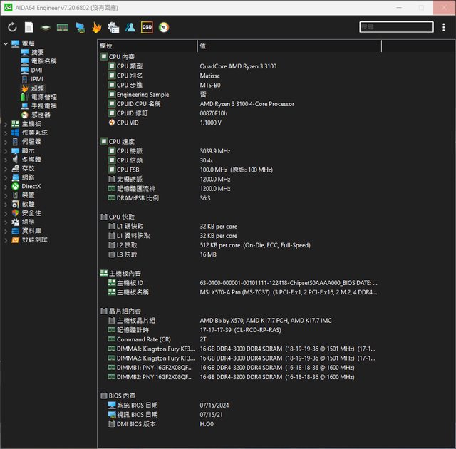Image resolution: width=456 pixels, height=449 pixels.
Task: Click the monitor diagnostics toolbar icon
Action: [x=80, y=27]
